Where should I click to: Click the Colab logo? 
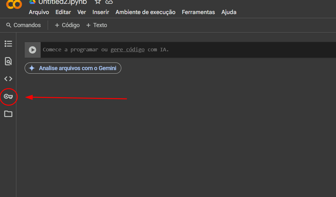(x=14, y=4)
